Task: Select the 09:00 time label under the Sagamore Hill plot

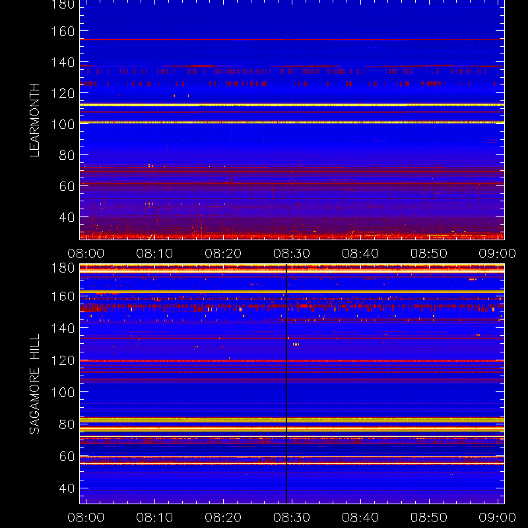Action: click(x=498, y=517)
